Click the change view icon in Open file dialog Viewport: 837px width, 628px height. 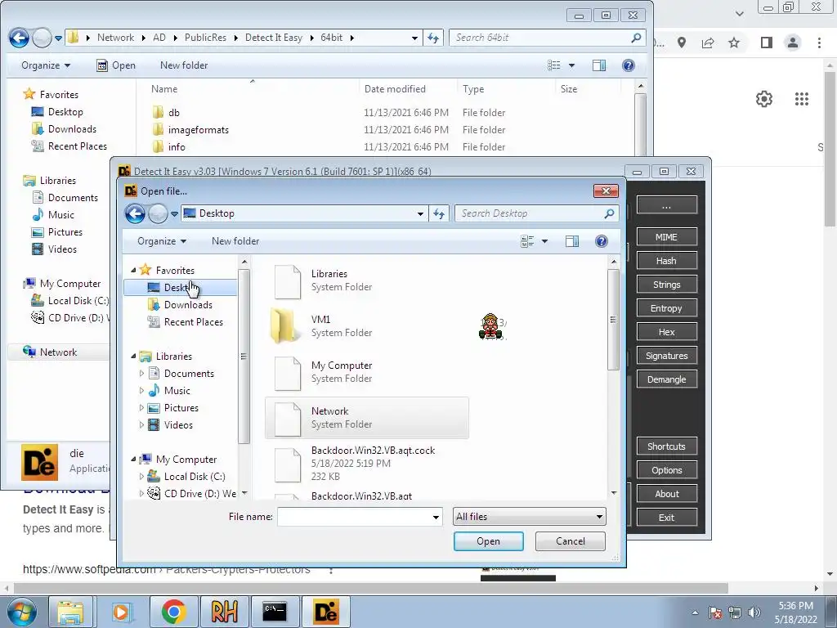527,241
